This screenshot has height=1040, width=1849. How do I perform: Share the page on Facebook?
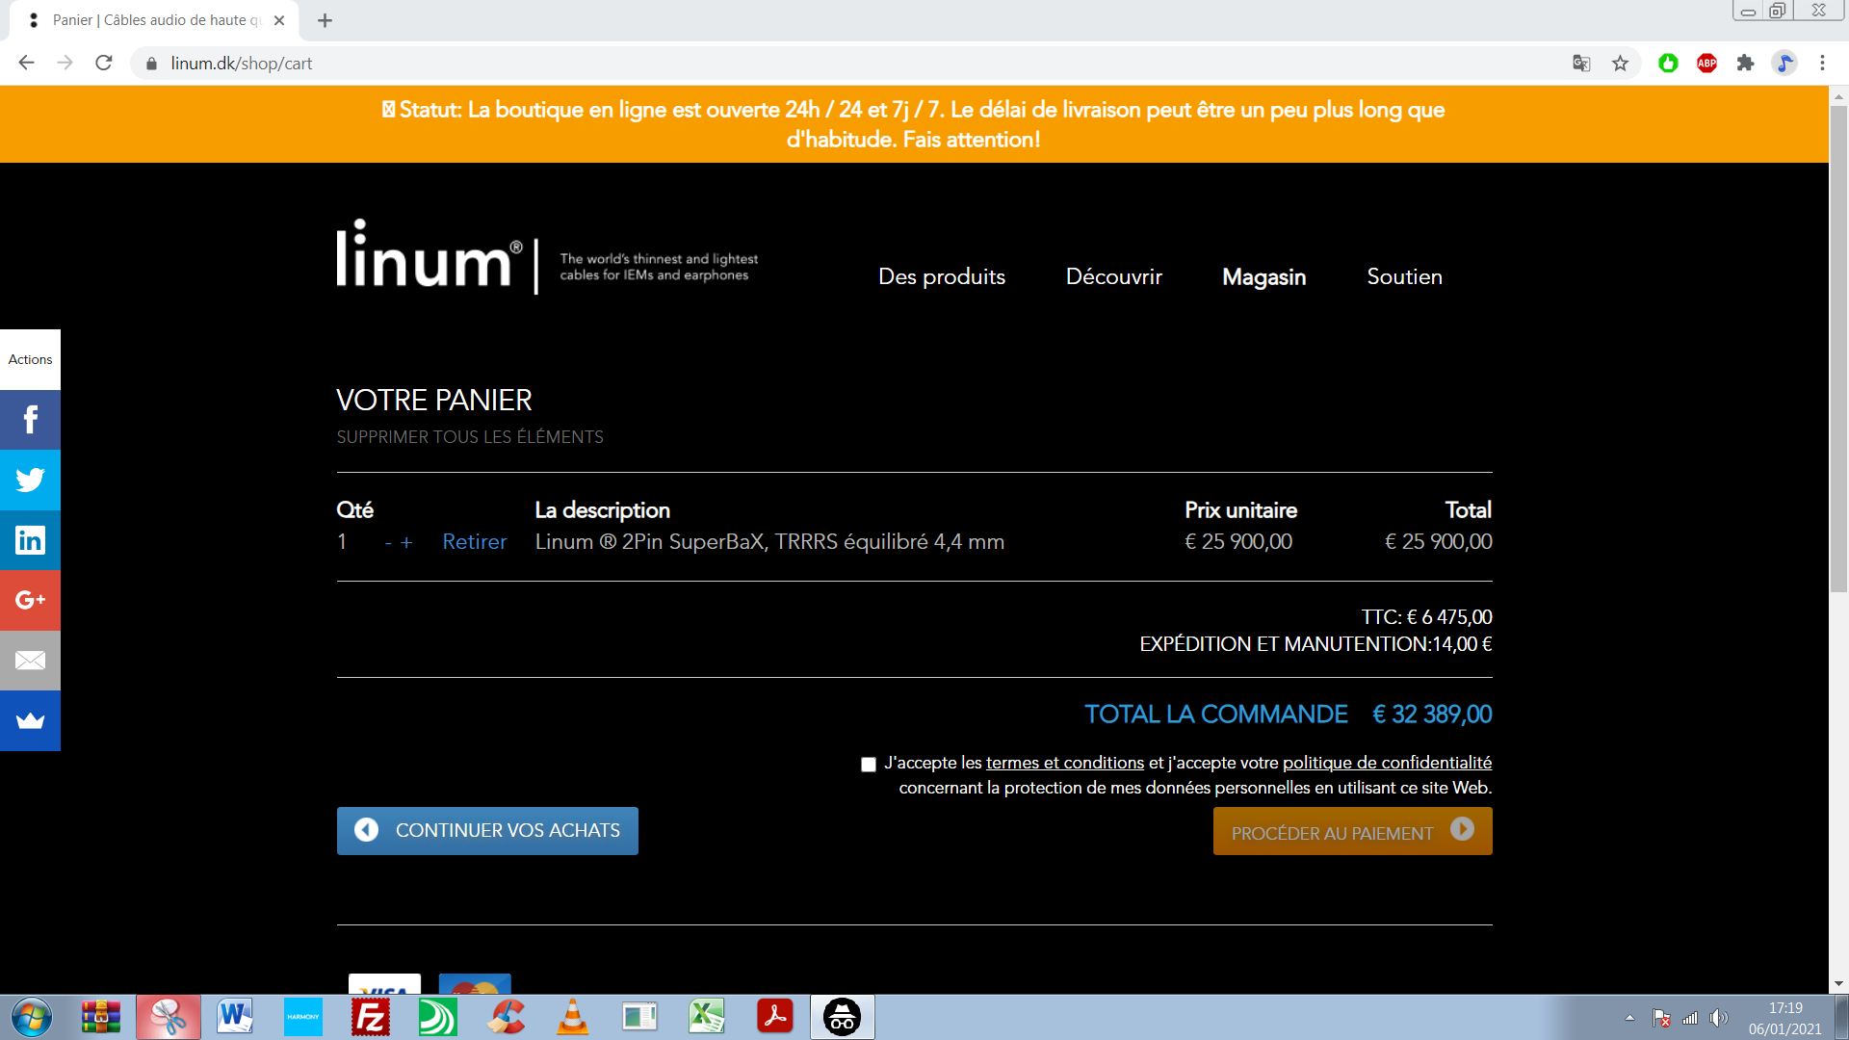tap(30, 420)
